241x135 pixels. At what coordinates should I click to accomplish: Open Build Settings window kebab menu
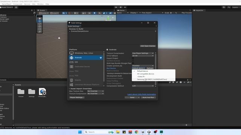(156, 26)
